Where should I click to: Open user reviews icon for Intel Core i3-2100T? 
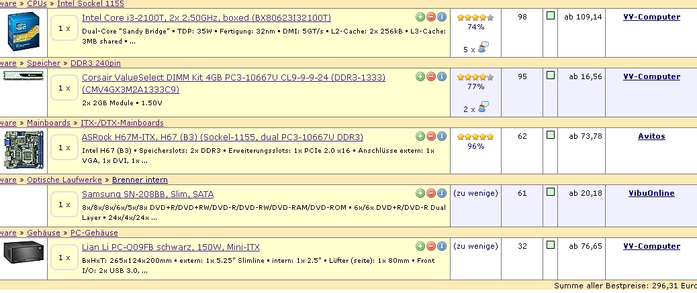tap(483, 47)
